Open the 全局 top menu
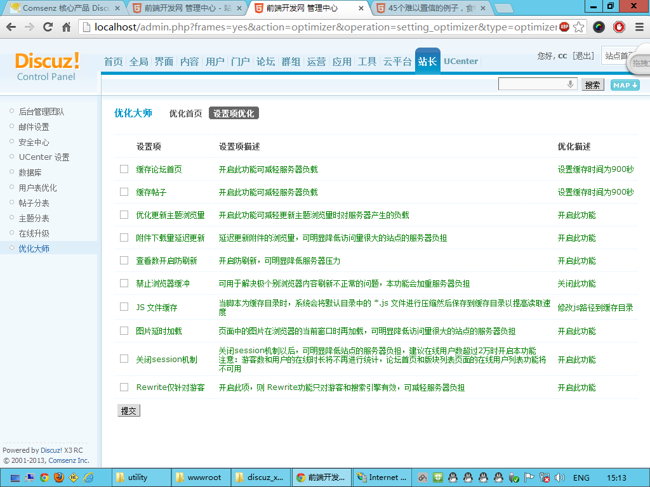The image size is (650, 487). (139, 62)
